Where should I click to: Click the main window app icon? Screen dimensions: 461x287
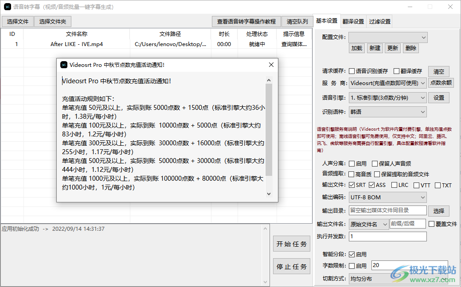(x=8, y=7)
